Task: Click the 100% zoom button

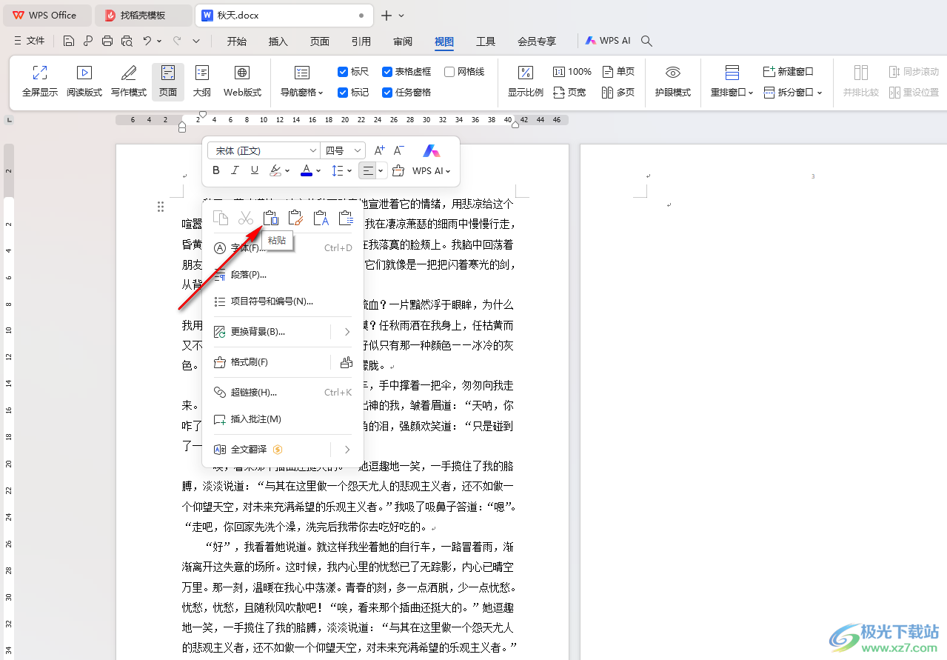Action: click(572, 72)
